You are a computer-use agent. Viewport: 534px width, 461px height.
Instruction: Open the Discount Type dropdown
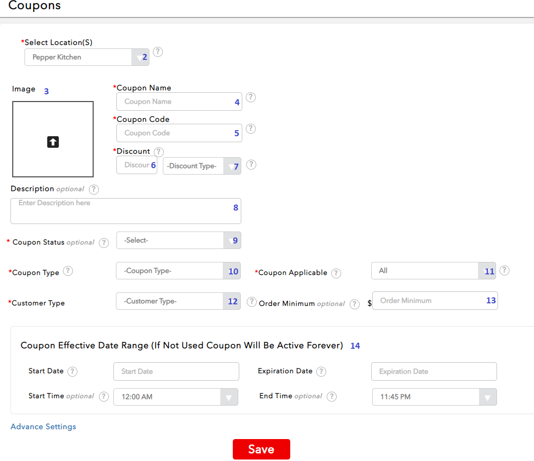click(202, 166)
